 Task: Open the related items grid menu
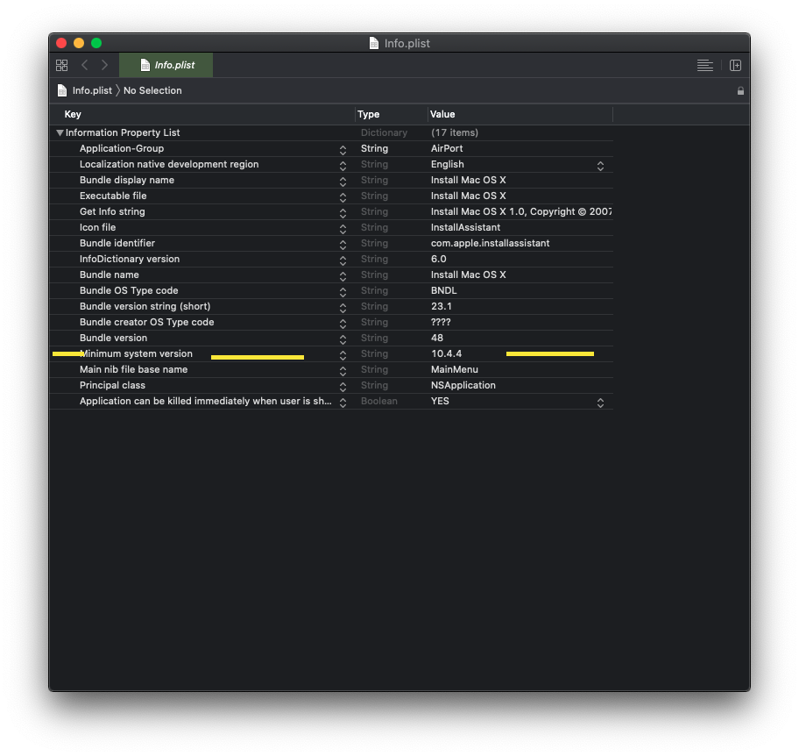[x=61, y=65]
